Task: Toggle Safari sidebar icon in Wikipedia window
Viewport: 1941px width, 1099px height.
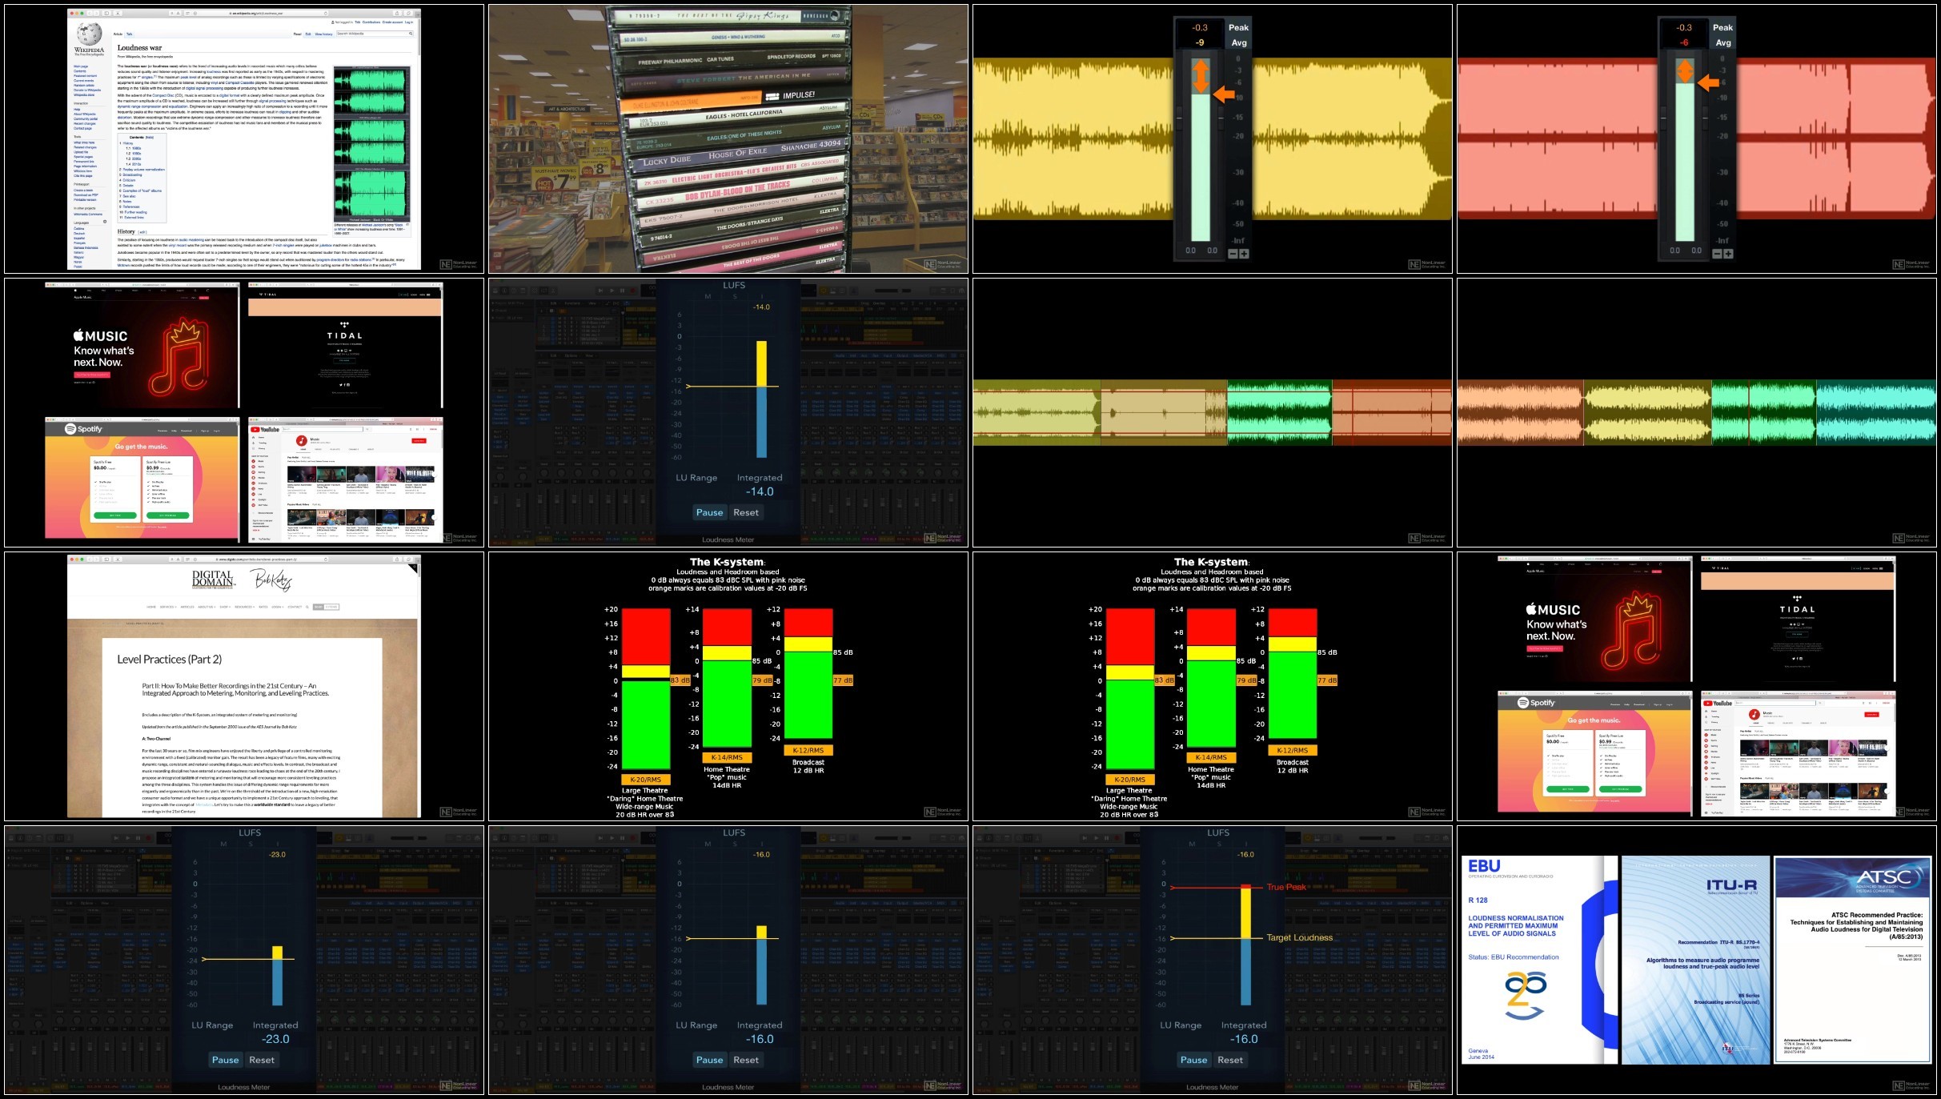Action: (x=106, y=14)
